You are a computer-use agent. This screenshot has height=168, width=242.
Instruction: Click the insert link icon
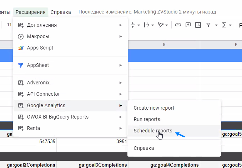[178, 25]
